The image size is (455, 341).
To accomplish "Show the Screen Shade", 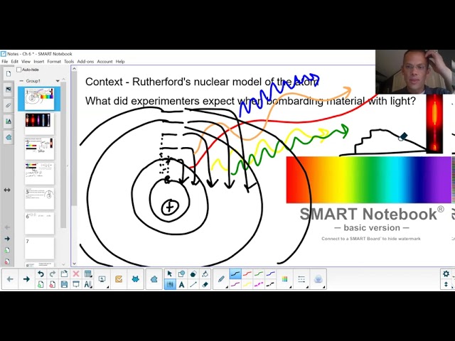I will [76, 284].
